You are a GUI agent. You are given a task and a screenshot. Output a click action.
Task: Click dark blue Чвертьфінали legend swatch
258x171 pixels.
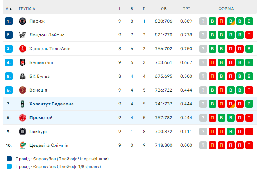click(9, 159)
